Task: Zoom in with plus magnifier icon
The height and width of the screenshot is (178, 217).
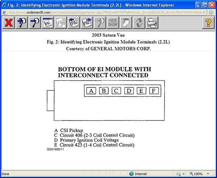Action: click(22, 23)
